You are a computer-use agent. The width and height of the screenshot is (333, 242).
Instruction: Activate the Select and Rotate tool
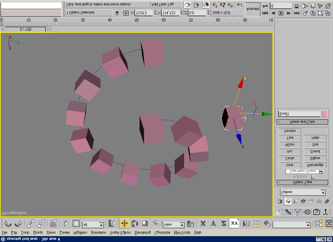135,223
